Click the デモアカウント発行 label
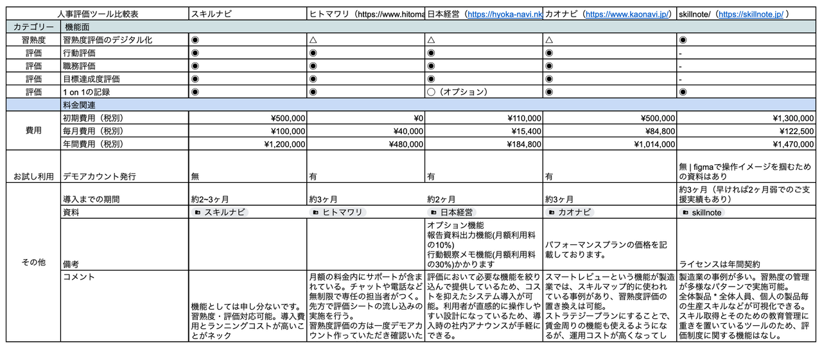This screenshot has width=822, height=345. (125, 167)
